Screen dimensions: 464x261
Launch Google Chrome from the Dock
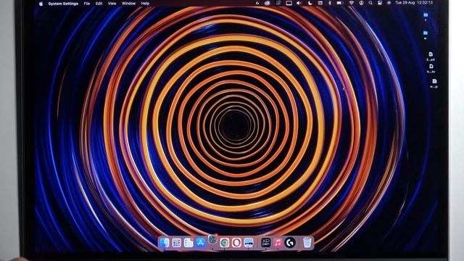(x=224, y=243)
